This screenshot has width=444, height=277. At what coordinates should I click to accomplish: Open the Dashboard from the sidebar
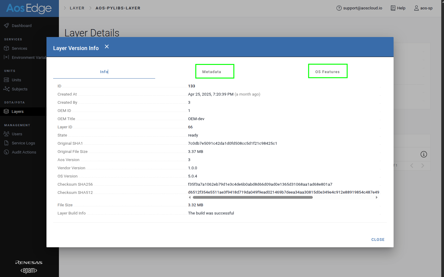(x=21, y=25)
